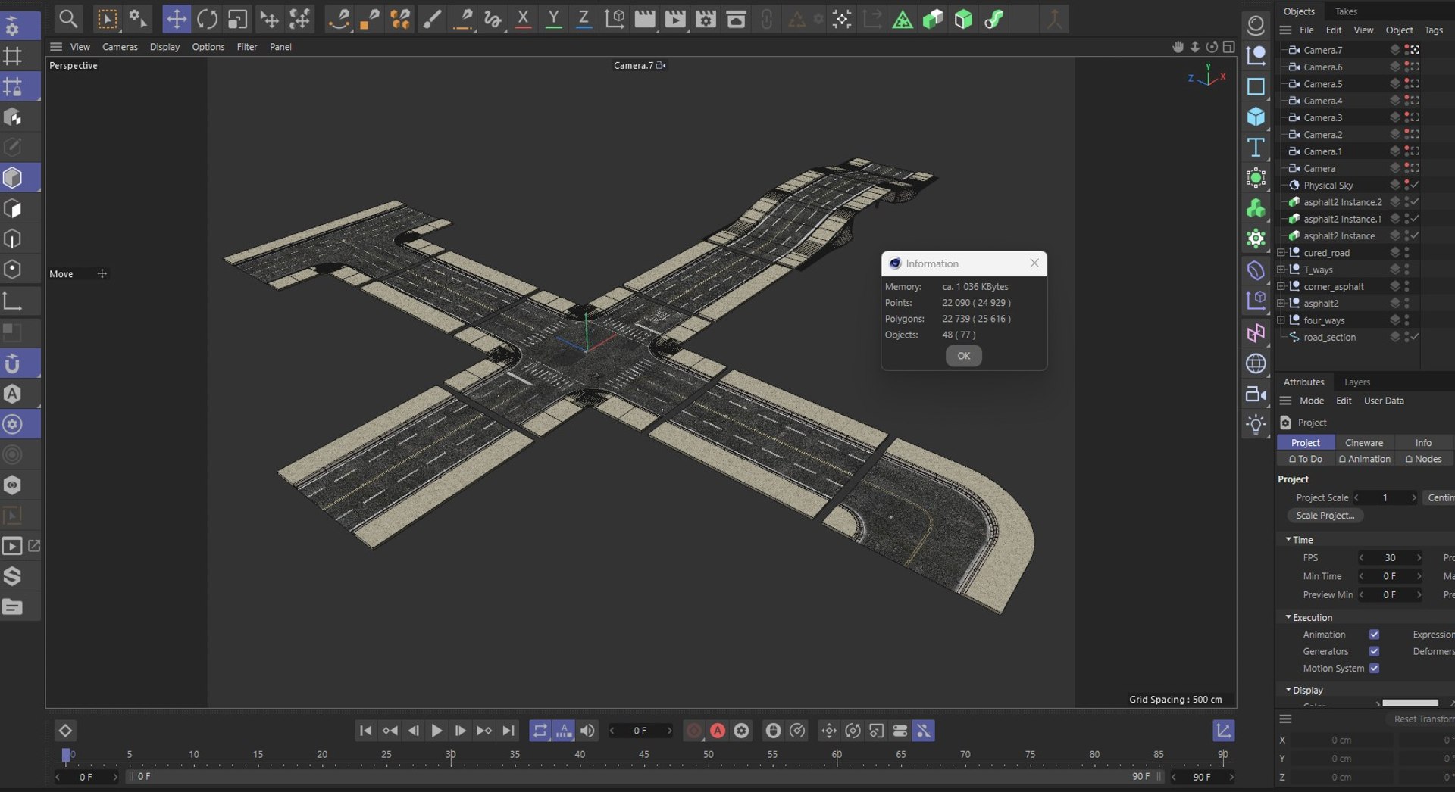Add a Text spline object

coord(1256,147)
